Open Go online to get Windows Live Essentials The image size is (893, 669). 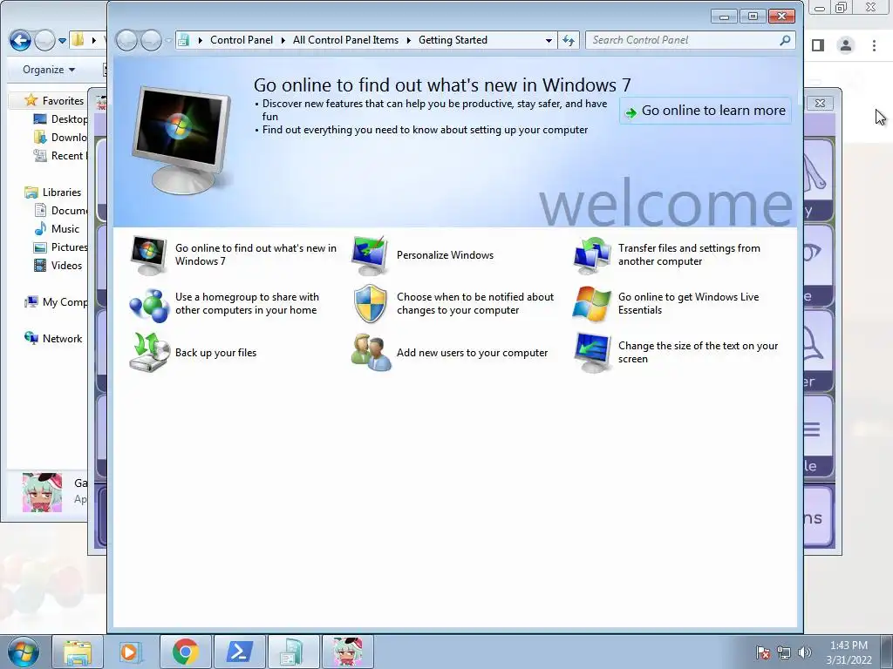(689, 303)
